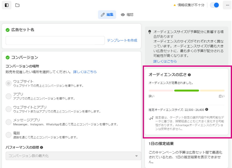
Task: Open the three-dots more options menu
Action: (x=227, y=5)
